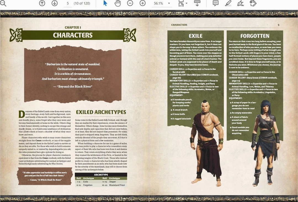Image resolution: width=298 pixels, height=202 pixels.
Task: Click the page fit width icon
Action: click(182, 4)
